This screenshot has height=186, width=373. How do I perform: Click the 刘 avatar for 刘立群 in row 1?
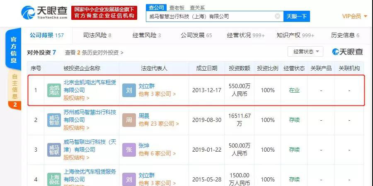click(x=129, y=91)
